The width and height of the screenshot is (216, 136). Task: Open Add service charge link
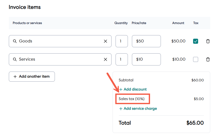click(140, 108)
